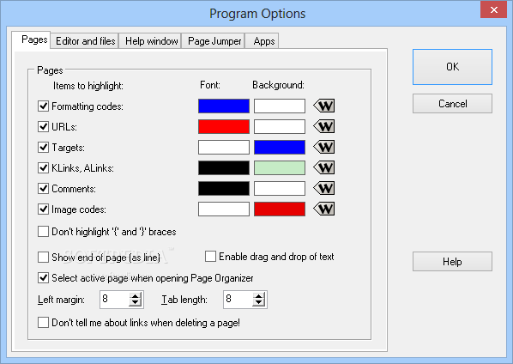This screenshot has height=364, width=513.
Task: Uncheck Formatting codes highlighting
Action: click(x=43, y=106)
